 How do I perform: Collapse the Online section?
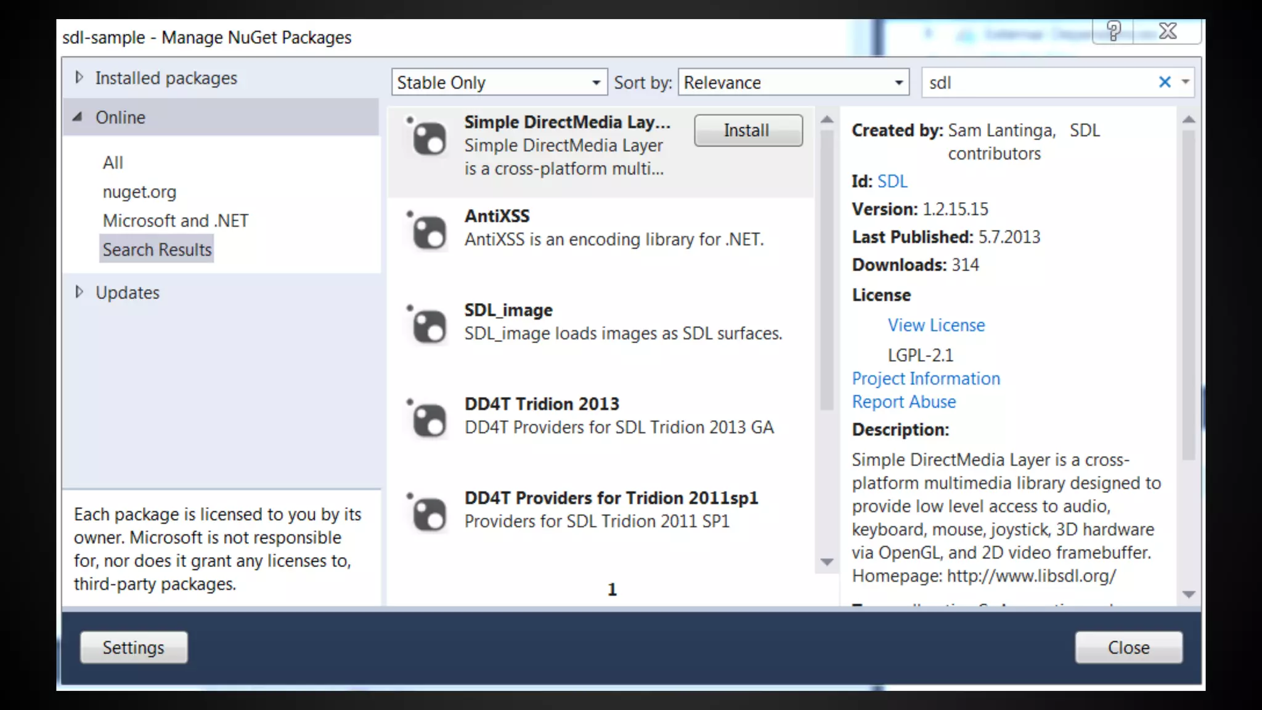[78, 116]
